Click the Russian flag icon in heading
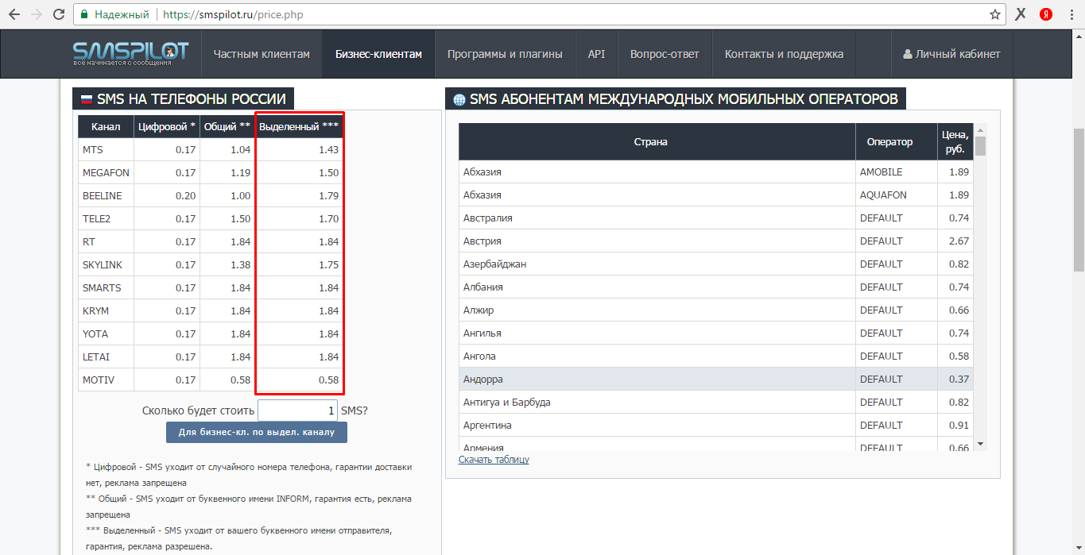This screenshot has height=555, width=1085. (86, 100)
